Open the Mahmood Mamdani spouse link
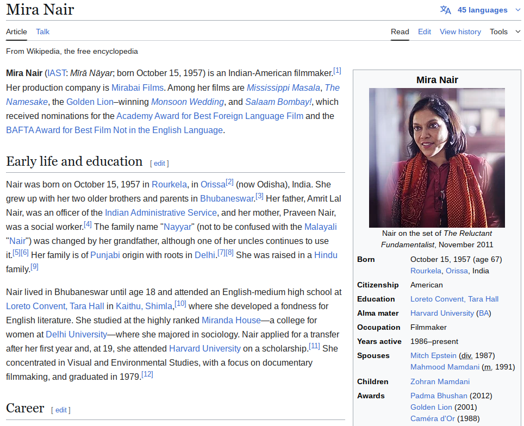 point(445,367)
